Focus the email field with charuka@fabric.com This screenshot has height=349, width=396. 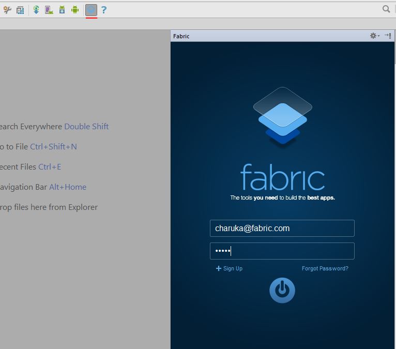tap(282, 229)
